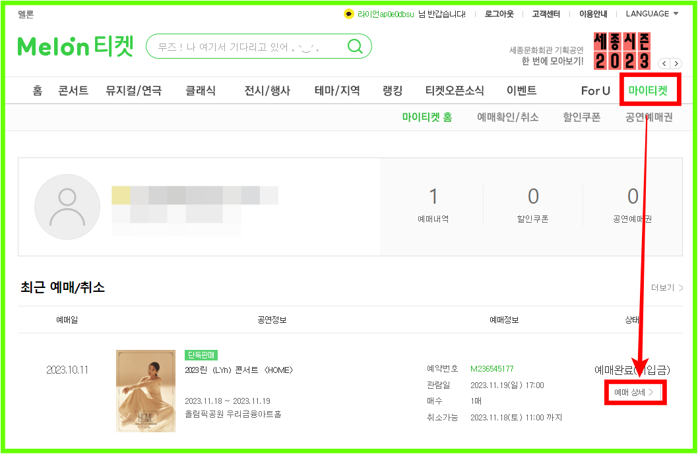Open the 이벤트 menu
The height and width of the screenshot is (454, 698).
tap(522, 91)
